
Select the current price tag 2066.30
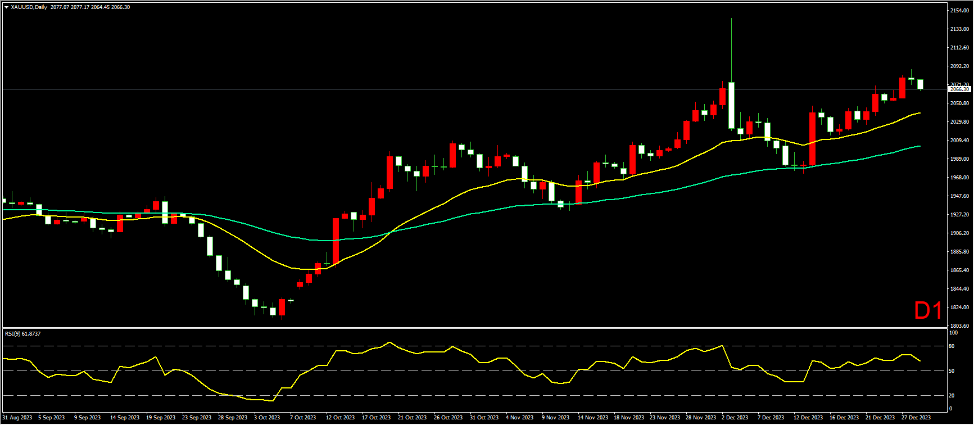pos(959,89)
